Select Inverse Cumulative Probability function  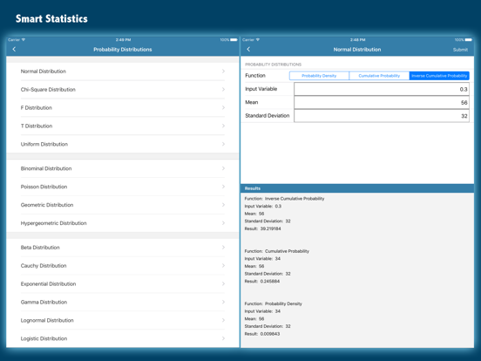[439, 76]
